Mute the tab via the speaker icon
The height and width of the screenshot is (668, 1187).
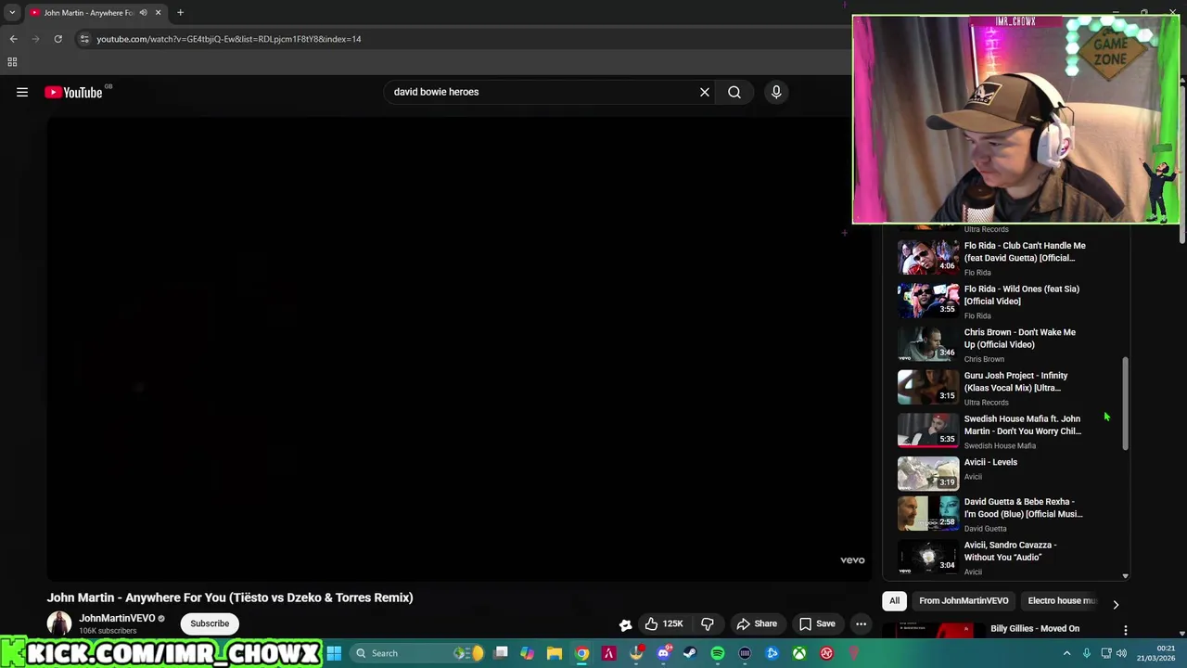coord(143,13)
